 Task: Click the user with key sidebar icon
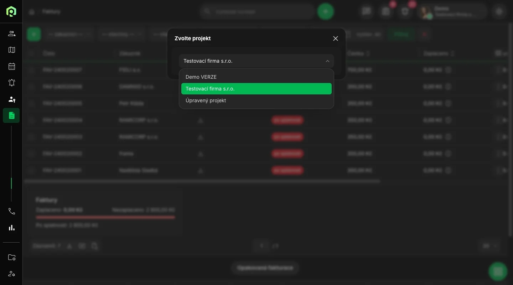click(11, 99)
